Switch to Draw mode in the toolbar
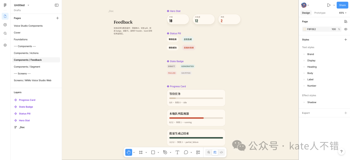The image size is (350, 160). click(208, 152)
